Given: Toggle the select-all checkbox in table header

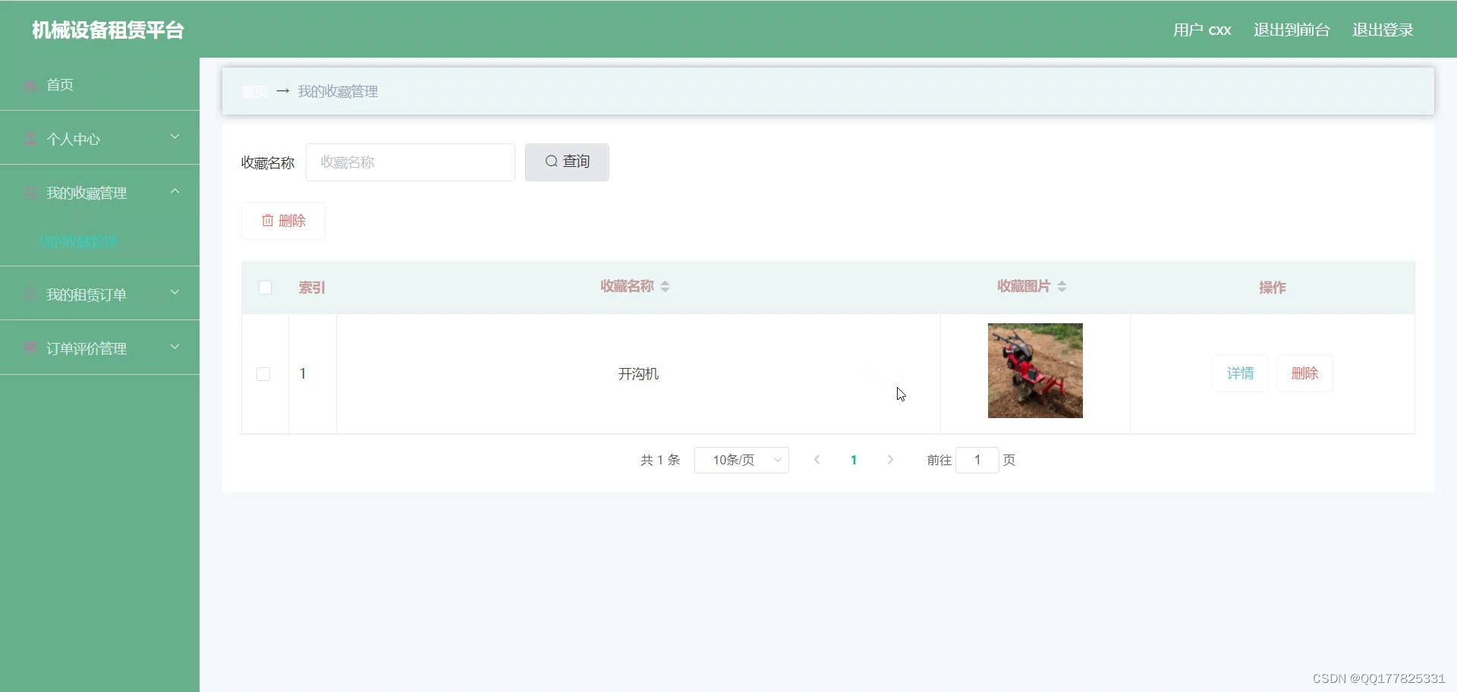Looking at the screenshot, I should pyautogui.click(x=265, y=288).
